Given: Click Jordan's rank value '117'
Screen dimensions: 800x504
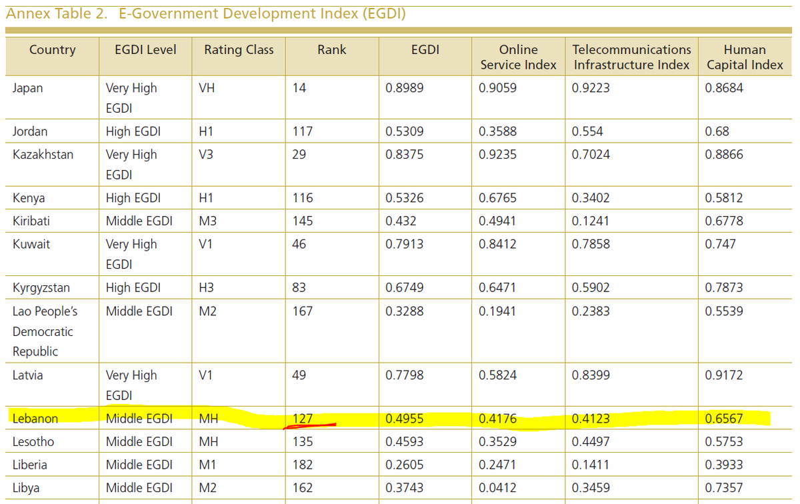Looking at the screenshot, I should click(x=303, y=131).
